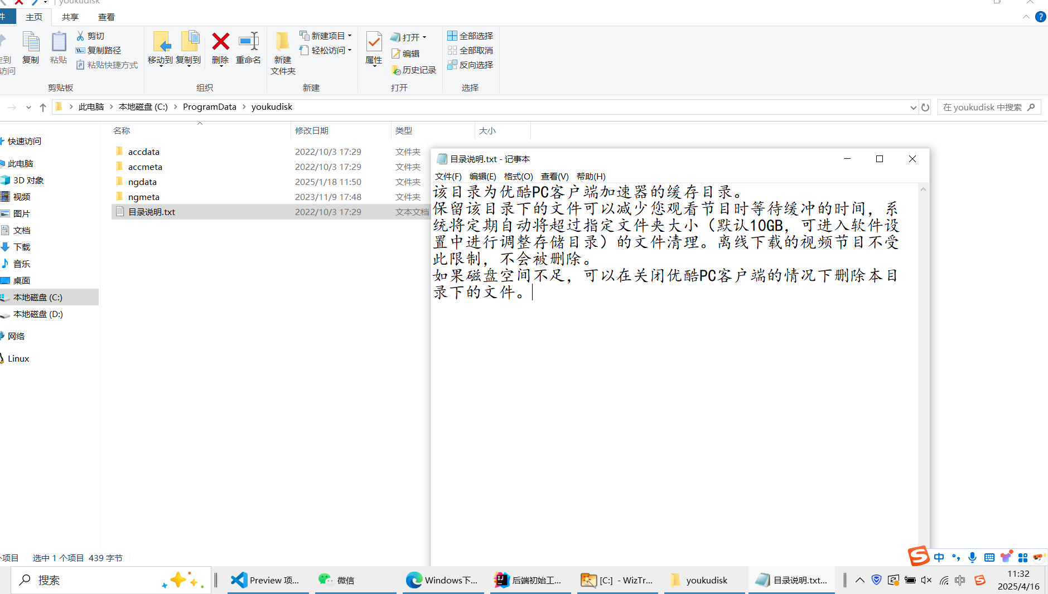Open Notepad View menu
This screenshot has width=1048, height=594.
pos(554,176)
